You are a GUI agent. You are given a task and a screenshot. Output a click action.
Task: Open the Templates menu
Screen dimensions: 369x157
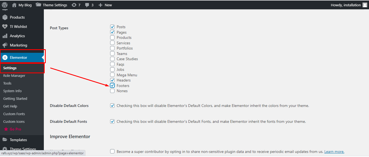coord(18,140)
